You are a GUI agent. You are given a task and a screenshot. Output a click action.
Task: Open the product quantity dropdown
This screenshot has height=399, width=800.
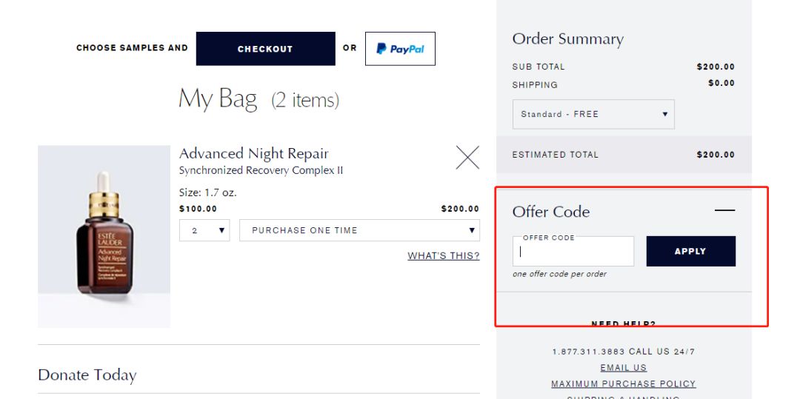204,230
